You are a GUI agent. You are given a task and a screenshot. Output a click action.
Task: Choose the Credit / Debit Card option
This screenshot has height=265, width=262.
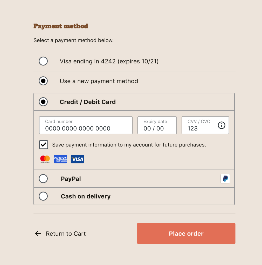[x=43, y=102]
